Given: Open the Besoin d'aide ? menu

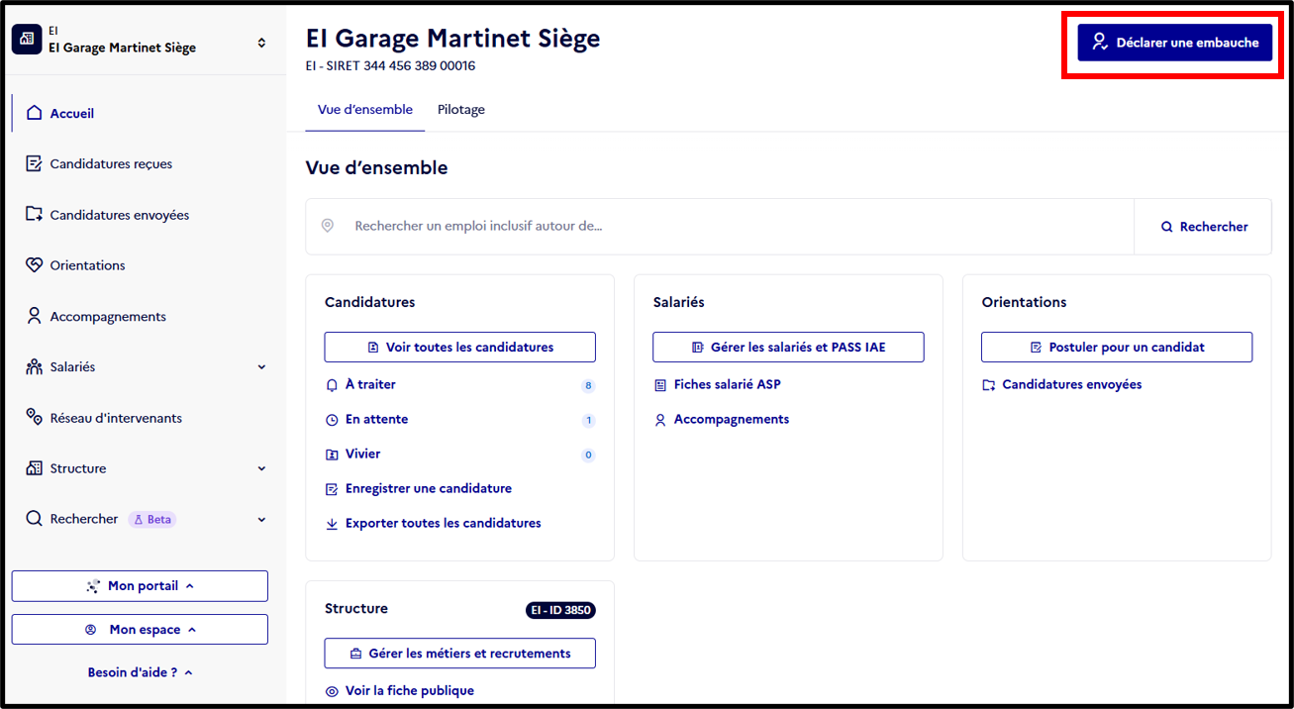Looking at the screenshot, I should (x=140, y=672).
